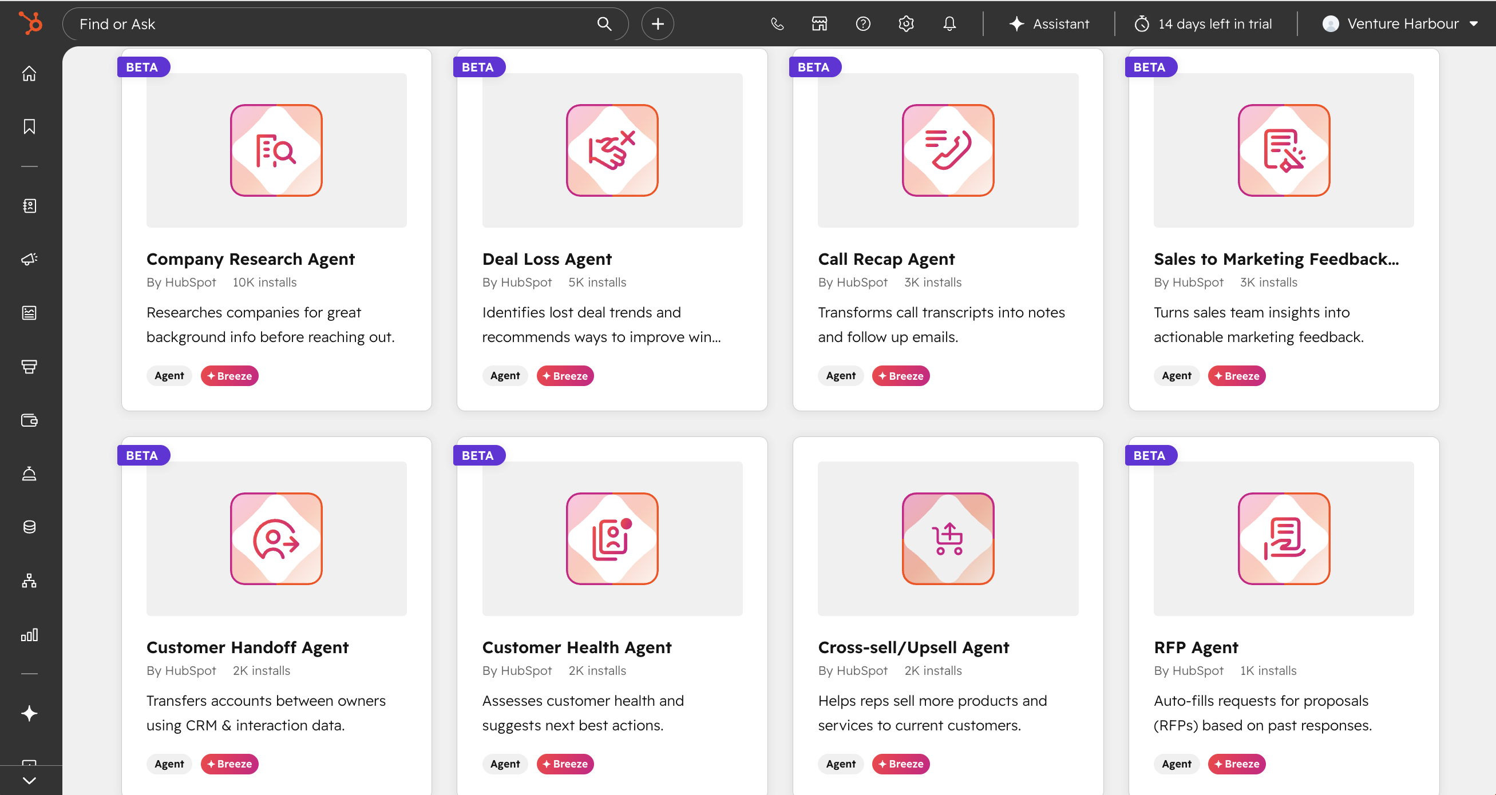Image resolution: width=1496 pixels, height=795 pixels.
Task: Click the Cross-sell/Upsell Agent title
Action: (913, 647)
